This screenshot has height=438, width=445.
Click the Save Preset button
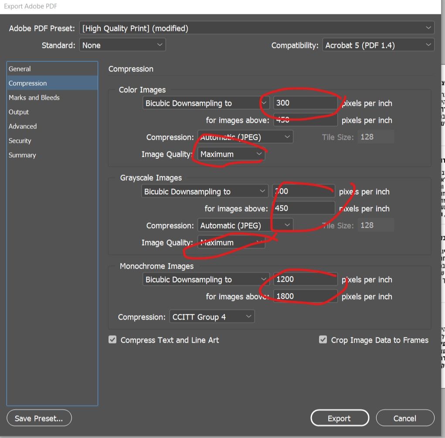pyautogui.click(x=39, y=418)
